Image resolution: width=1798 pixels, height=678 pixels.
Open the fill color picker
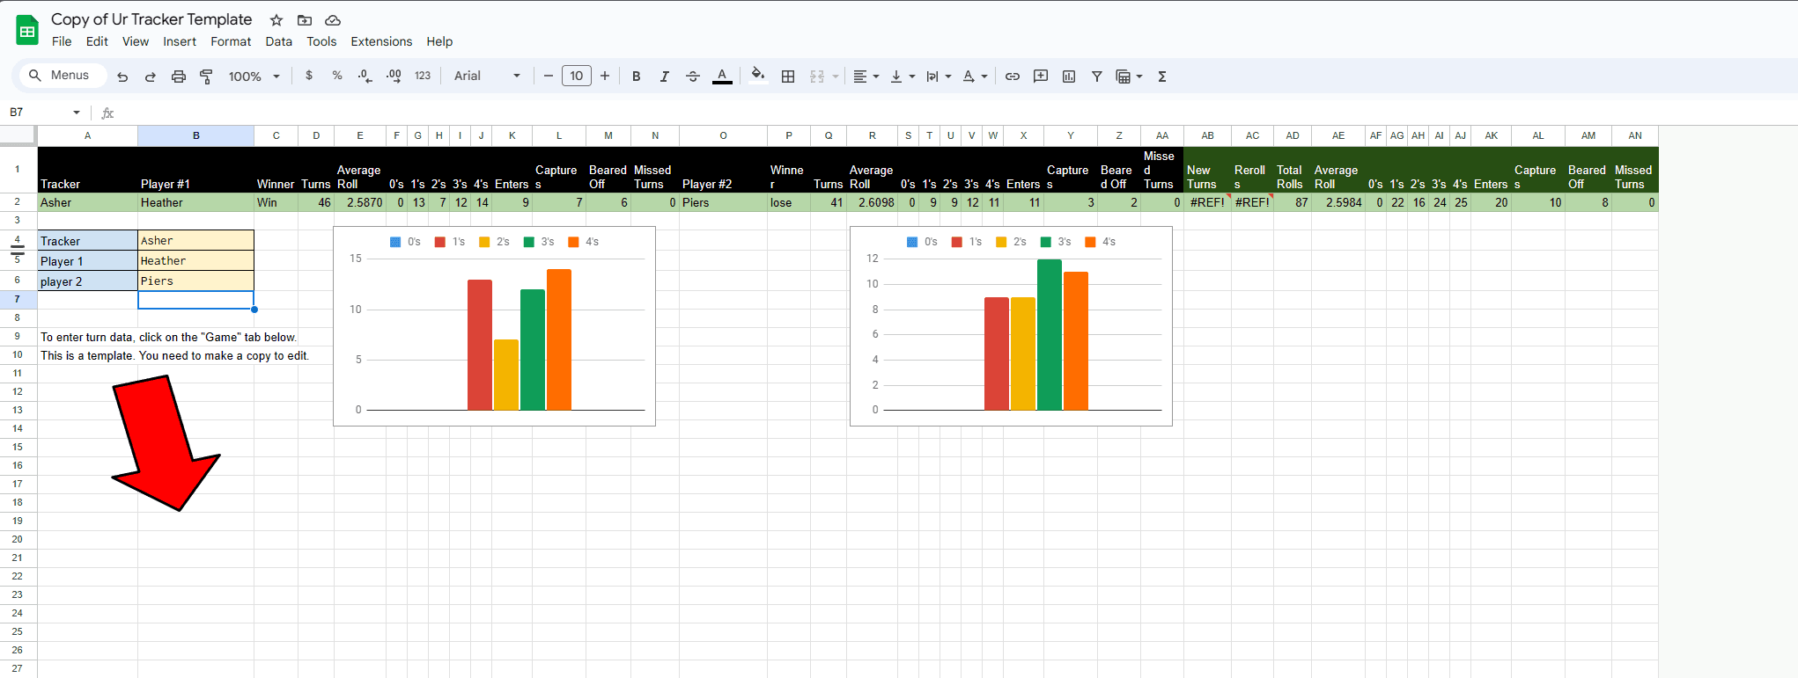pyautogui.click(x=757, y=77)
